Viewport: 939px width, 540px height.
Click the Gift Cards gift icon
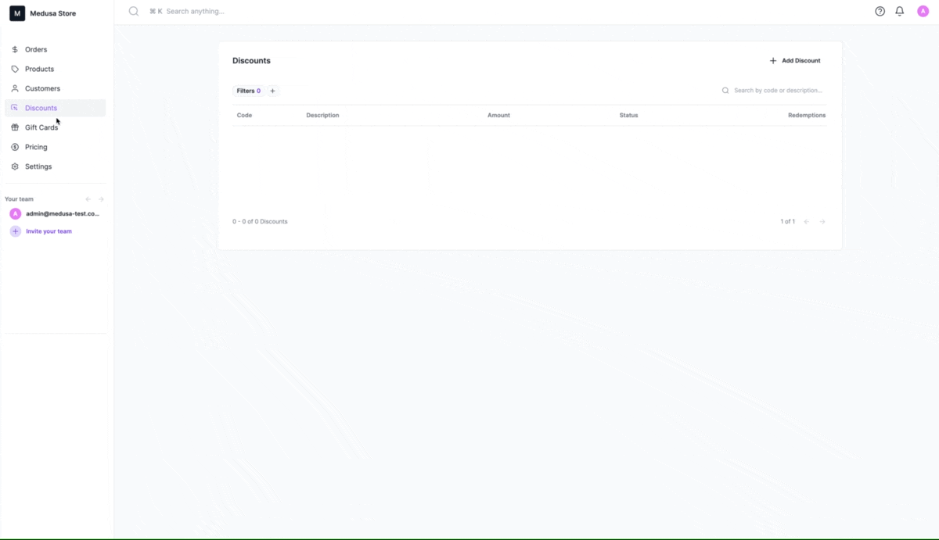[15, 127]
